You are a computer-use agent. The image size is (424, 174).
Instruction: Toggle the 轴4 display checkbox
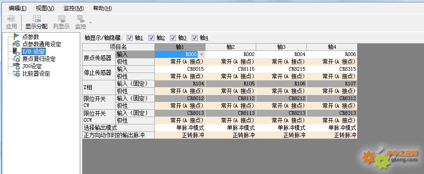click(x=194, y=38)
